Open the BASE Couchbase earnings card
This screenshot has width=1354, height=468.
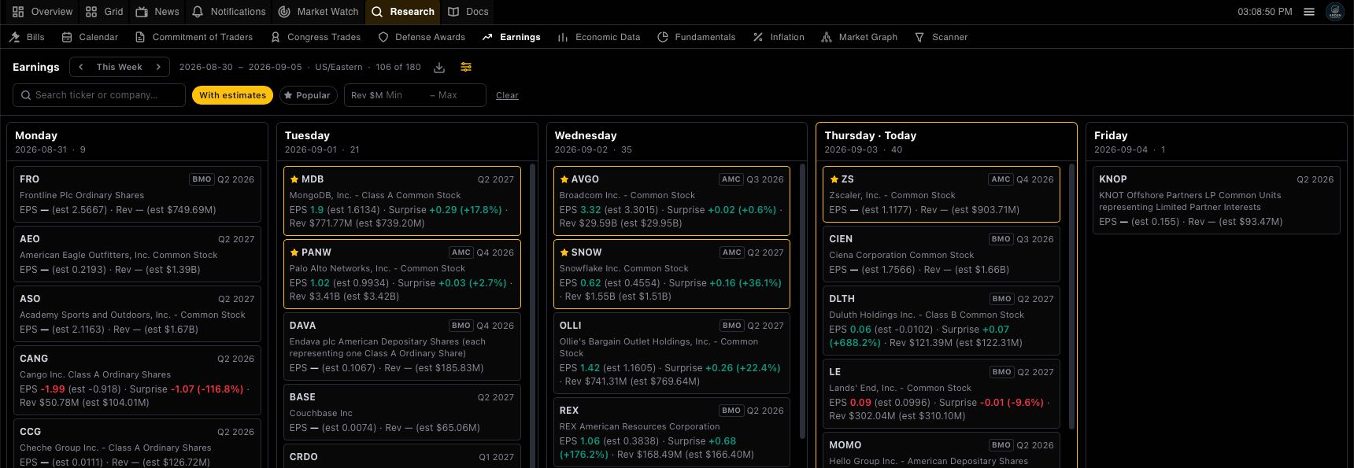(x=401, y=411)
